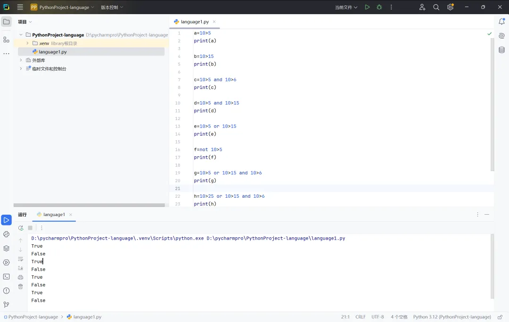Click the console vertical scrollbar
509x322 pixels.
492,266
